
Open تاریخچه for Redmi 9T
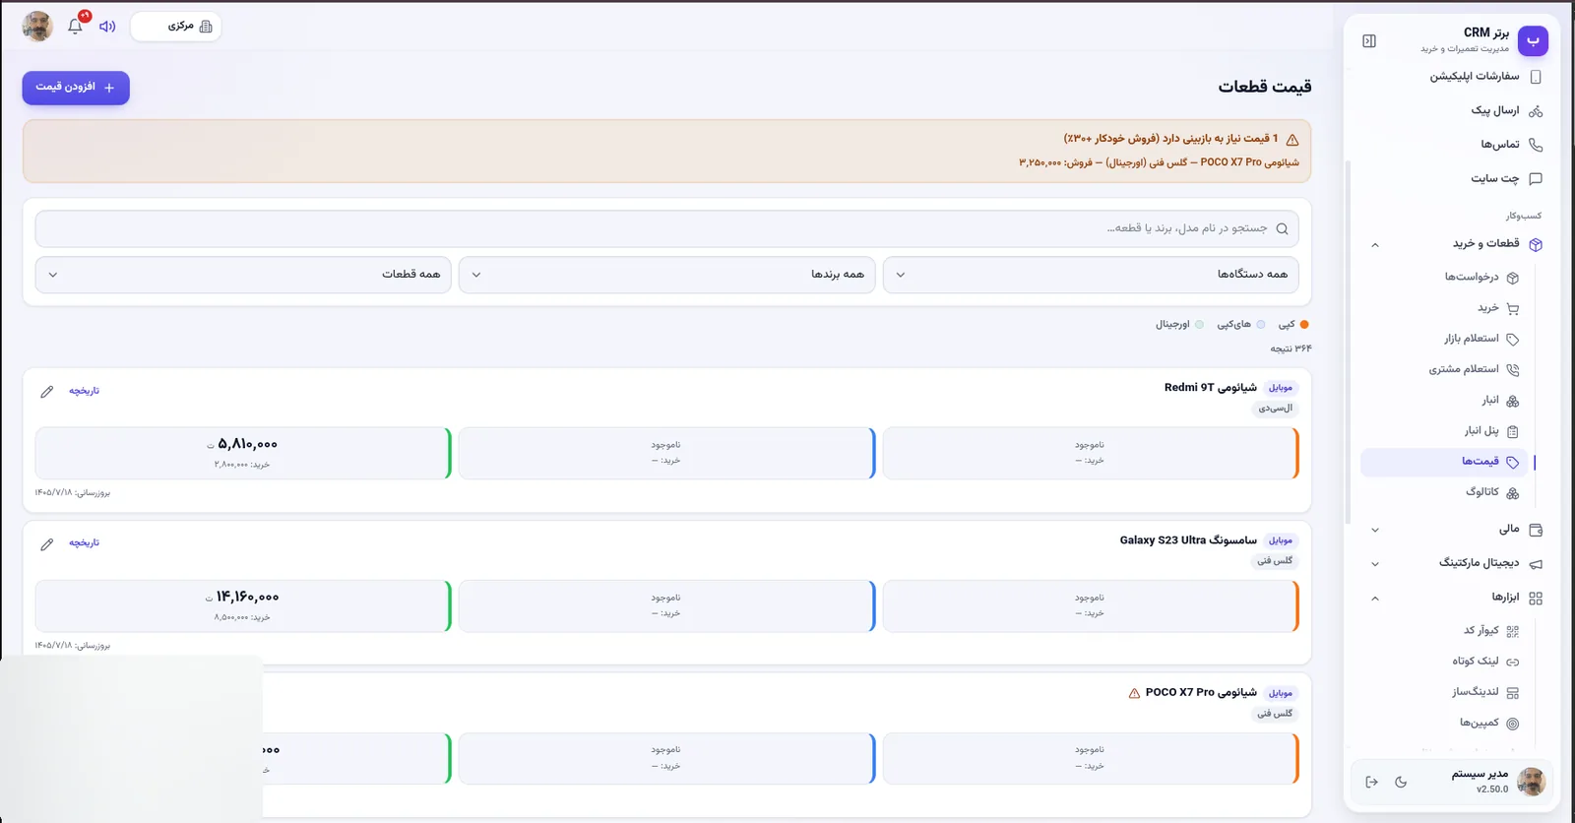pos(84,391)
